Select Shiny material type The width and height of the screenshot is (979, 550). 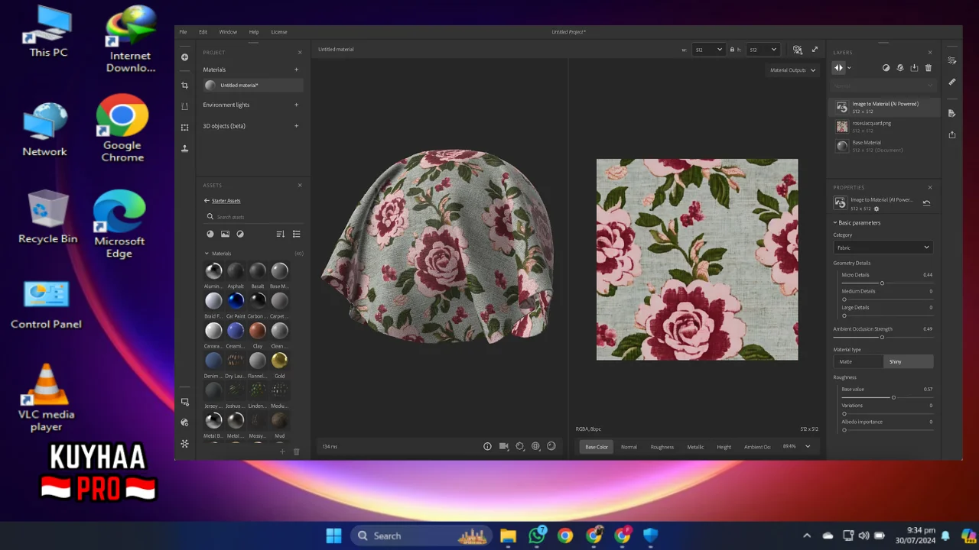pos(909,361)
